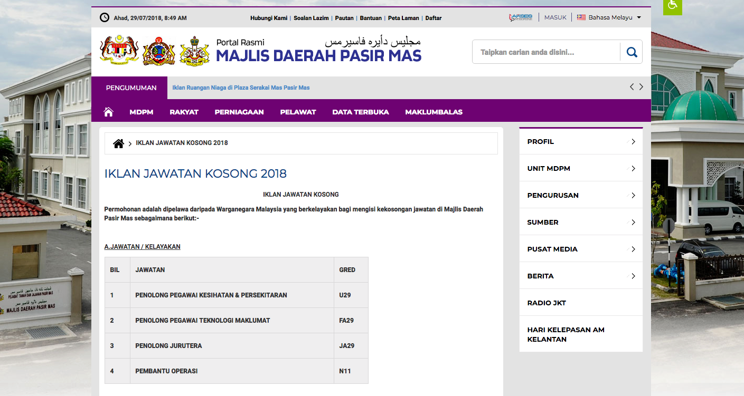Click the A.JAWATAN / KELAYAKAN heading

143,246
